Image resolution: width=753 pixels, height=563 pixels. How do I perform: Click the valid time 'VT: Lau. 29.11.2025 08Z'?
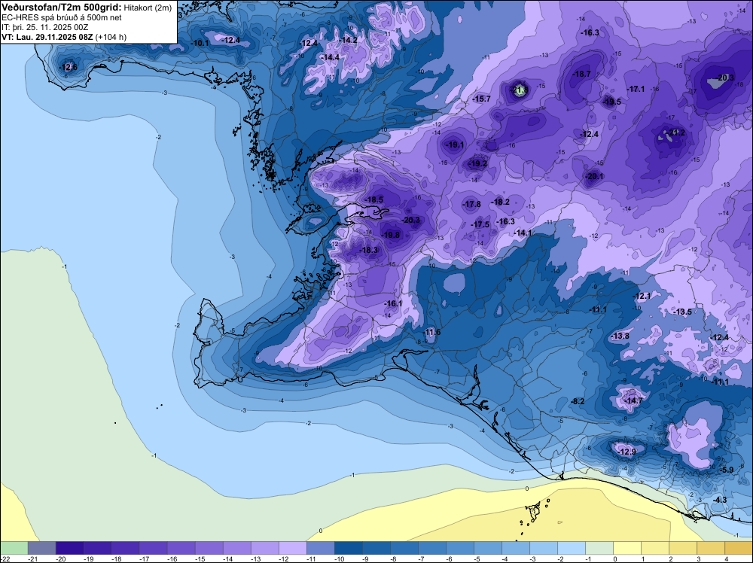47,37
